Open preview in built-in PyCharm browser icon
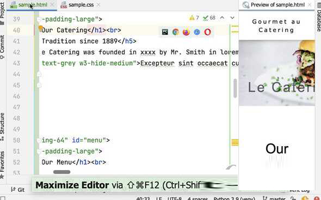321x200 pixels. (x=165, y=32)
